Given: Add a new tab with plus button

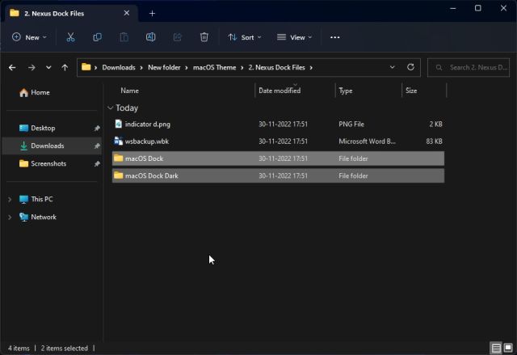Looking at the screenshot, I should pos(152,14).
